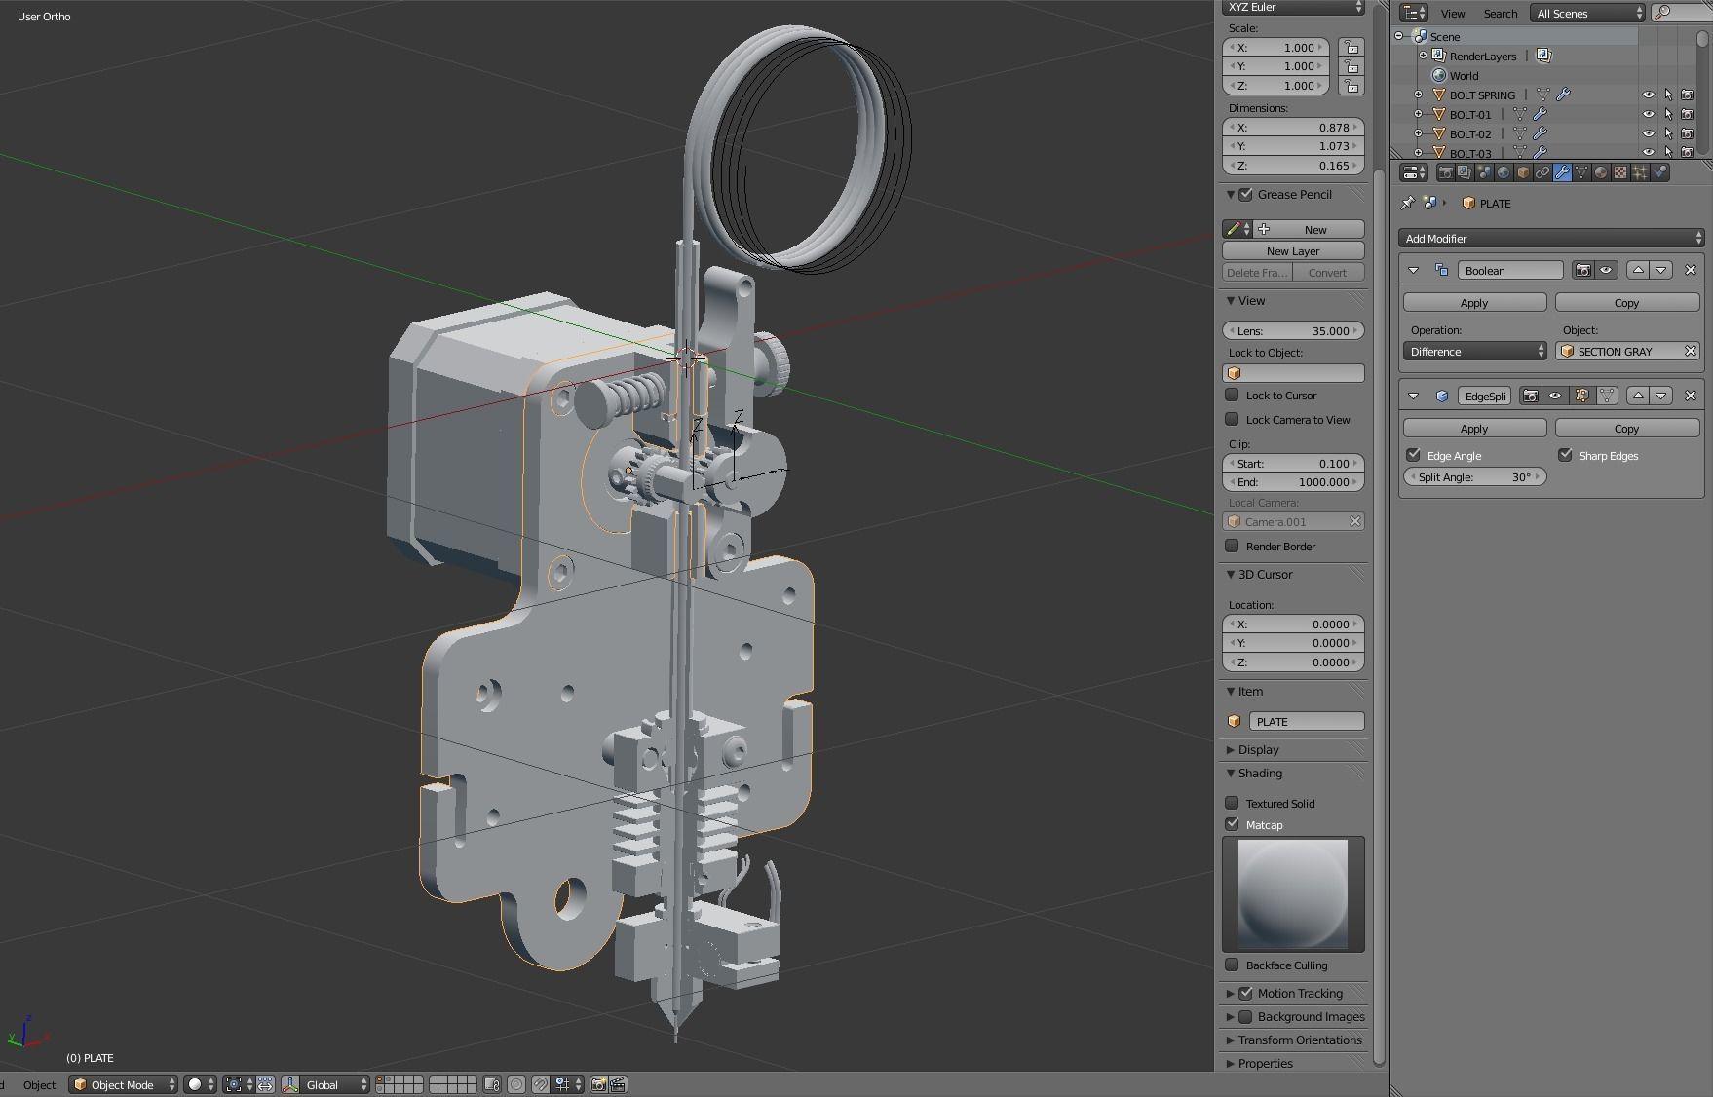1713x1097 pixels.
Task: Toggle visibility eye for BOLT-01
Action: coord(1649,114)
